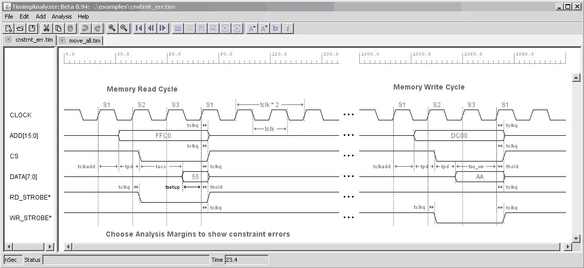Viewport: 584px width, 268px height.
Task: Click the boxed up-arrow toolbar icon
Action: point(225,28)
